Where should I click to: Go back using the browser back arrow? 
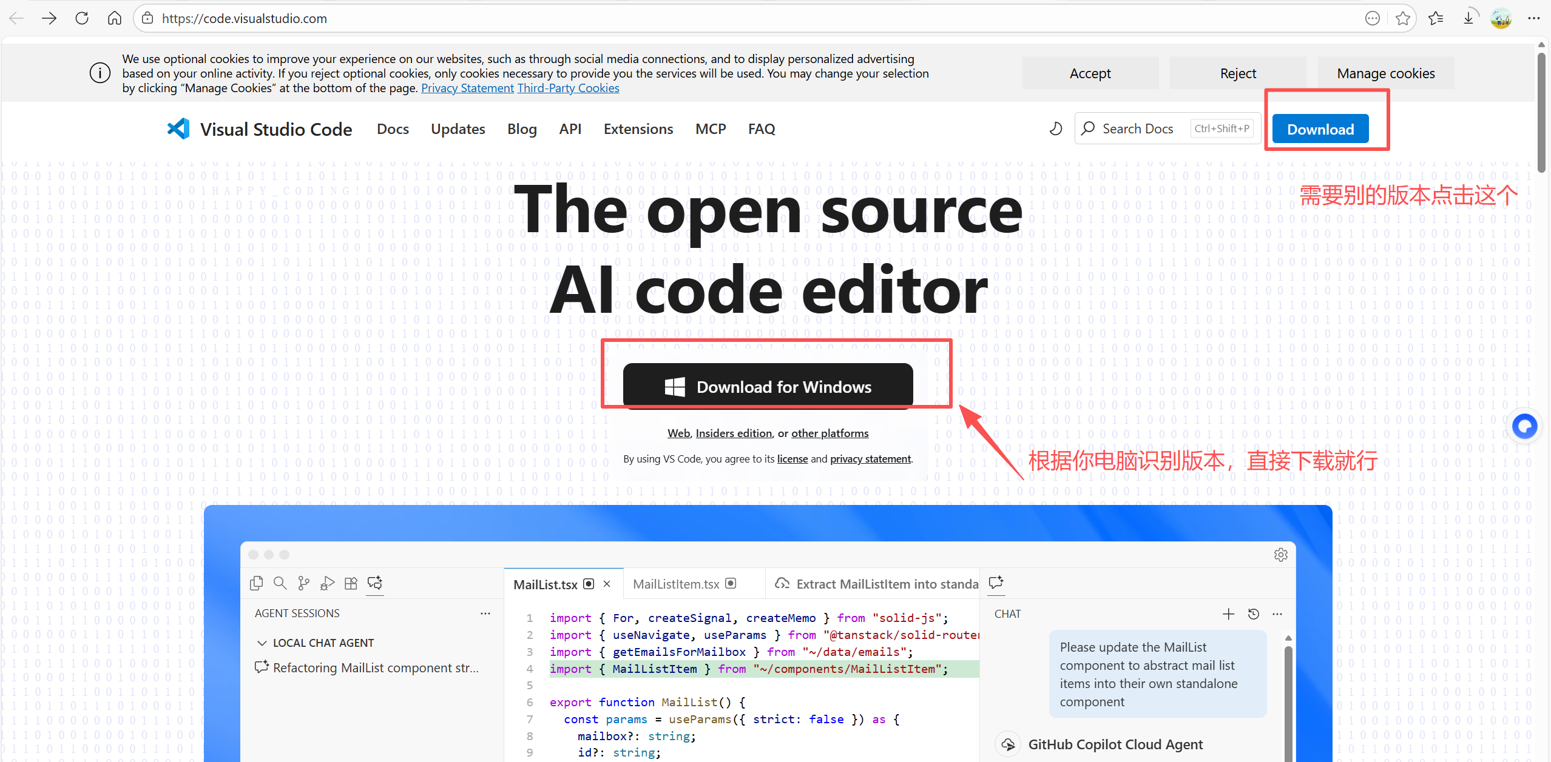pos(16,18)
